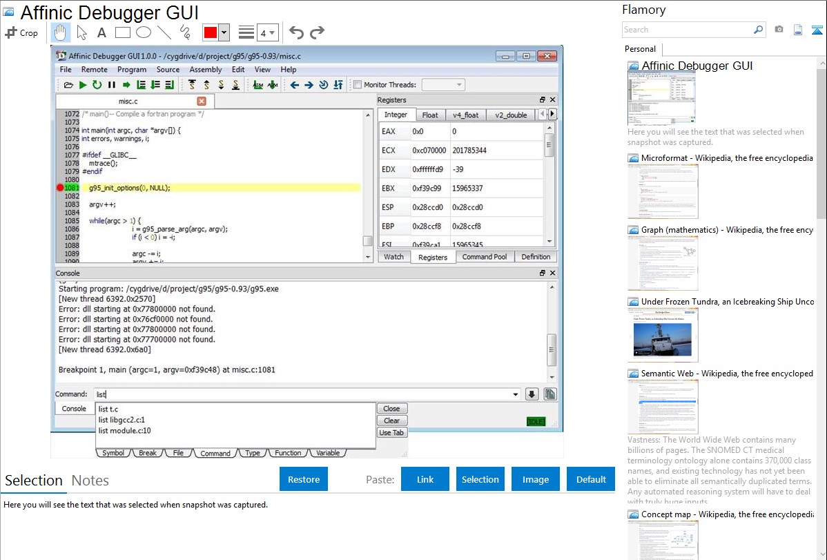Select the Flamory text A tool
This screenshot has width=827, height=560.
point(101,32)
